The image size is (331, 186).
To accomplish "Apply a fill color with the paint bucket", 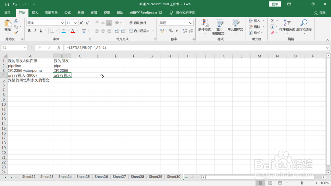I will (64, 31).
